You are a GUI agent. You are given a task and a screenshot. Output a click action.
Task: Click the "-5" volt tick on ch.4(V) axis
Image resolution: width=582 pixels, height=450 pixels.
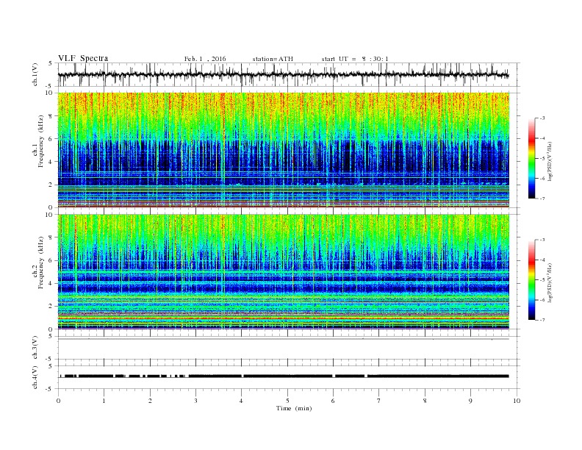[49, 389]
